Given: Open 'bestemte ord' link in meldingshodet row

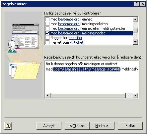Looking at the screenshot, I should click(x=69, y=33).
